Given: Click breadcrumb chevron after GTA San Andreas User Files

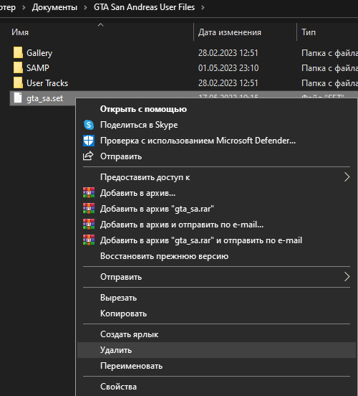Looking at the screenshot, I should coord(203,7).
